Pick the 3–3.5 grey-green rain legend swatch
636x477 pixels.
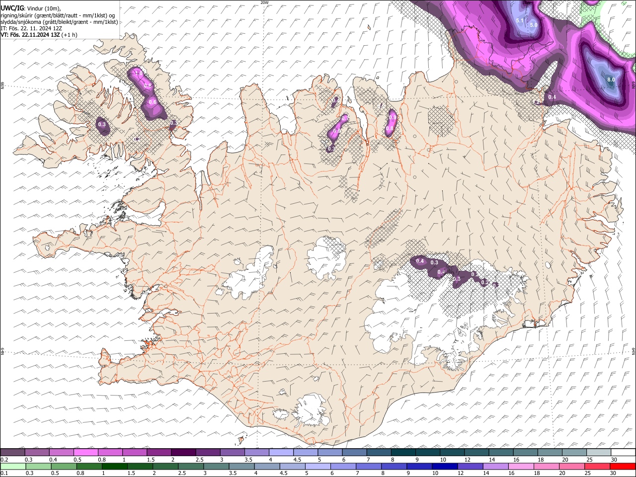pos(216,466)
